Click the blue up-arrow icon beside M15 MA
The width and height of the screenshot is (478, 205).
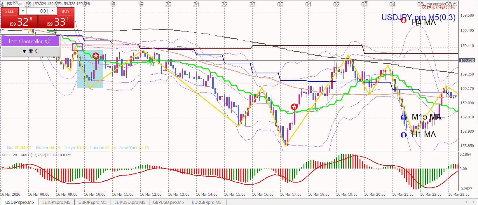click(x=404, y=118)
